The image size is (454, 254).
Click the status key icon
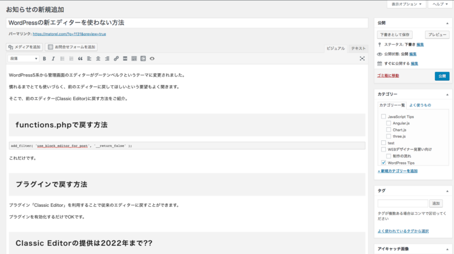pyautogui.click(x=380, y=44)
